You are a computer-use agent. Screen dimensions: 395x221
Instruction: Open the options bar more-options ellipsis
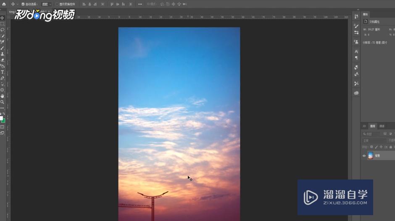140,4
